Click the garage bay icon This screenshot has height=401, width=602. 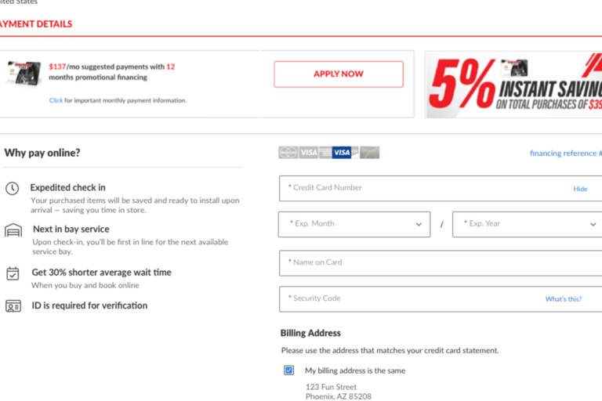[x=13, y=230]
